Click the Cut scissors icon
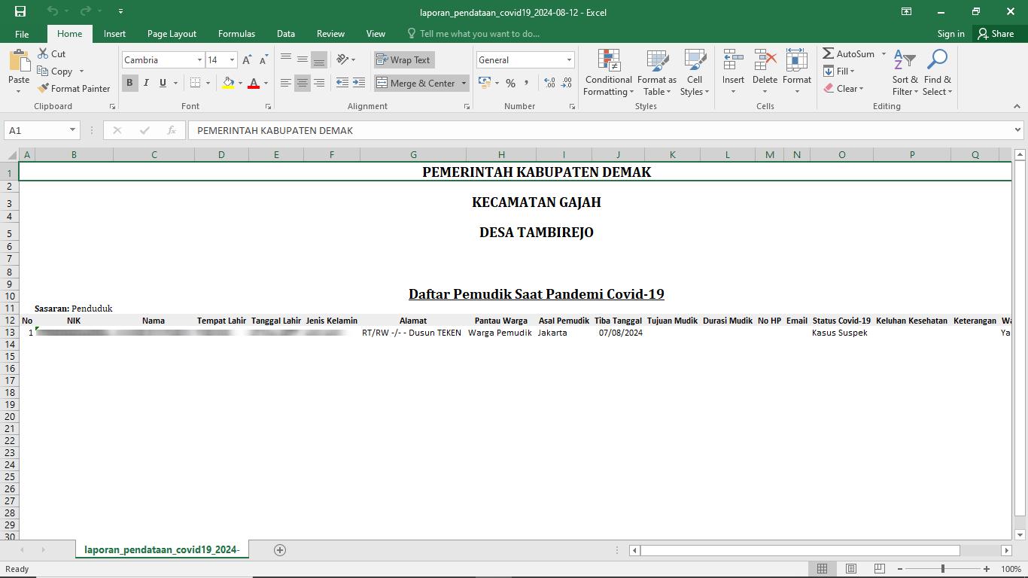Viewport: 1028px width, 578px height. click(x=42, y=53)
